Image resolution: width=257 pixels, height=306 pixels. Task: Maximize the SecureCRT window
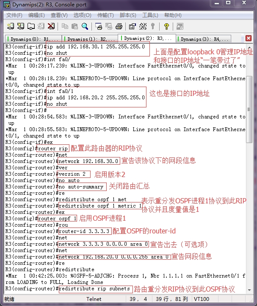click(228, 3)
